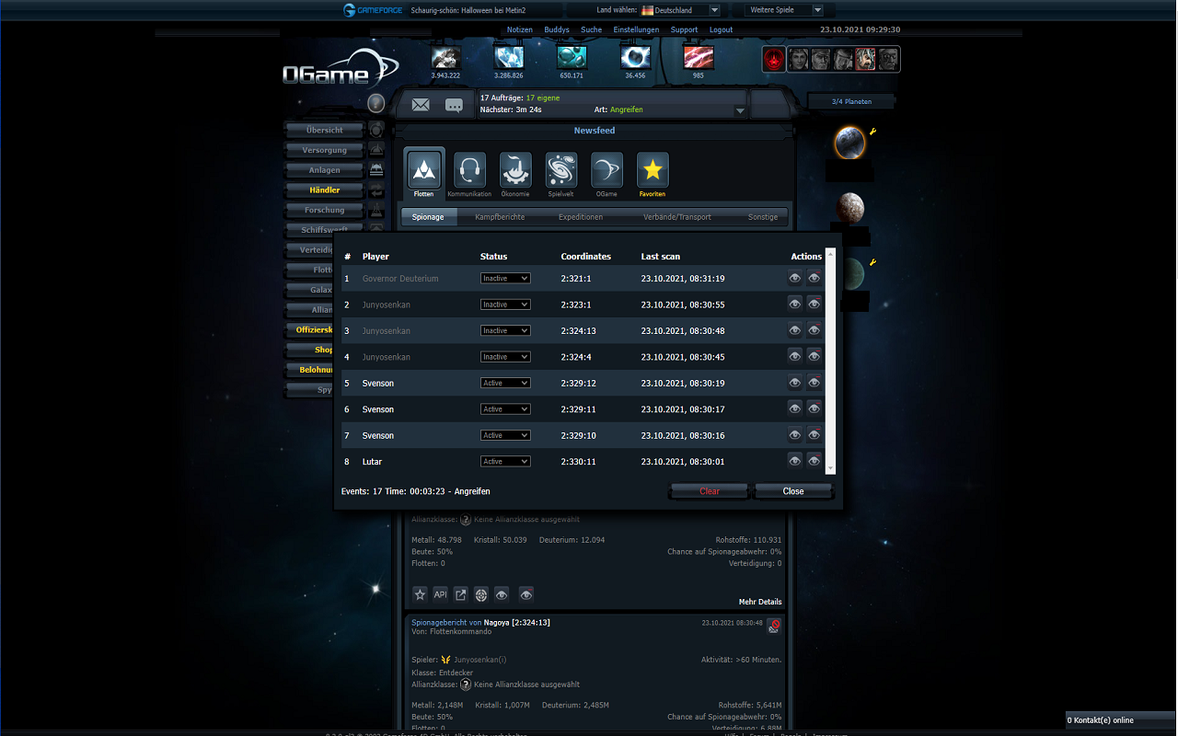Click the API icon under the report

pyautogui.click(x=440, y=594)
